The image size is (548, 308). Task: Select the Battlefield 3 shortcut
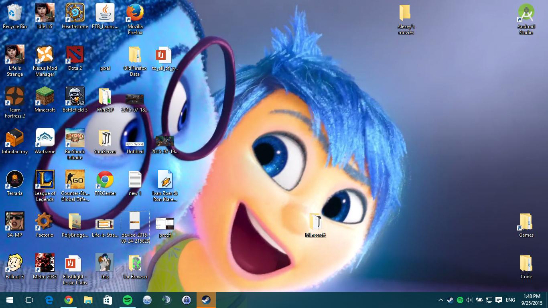coord(75,99)
